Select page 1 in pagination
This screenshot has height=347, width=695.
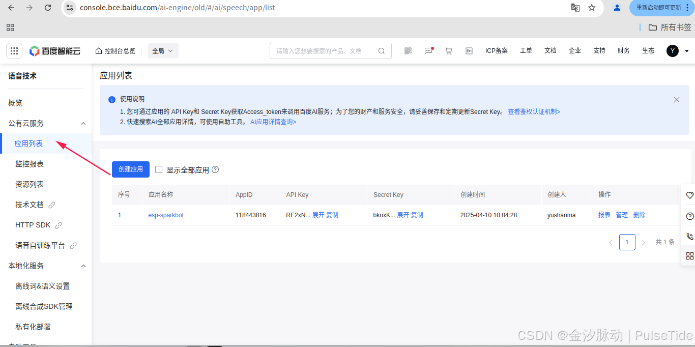pyautogui.click(x=627, y=242)
